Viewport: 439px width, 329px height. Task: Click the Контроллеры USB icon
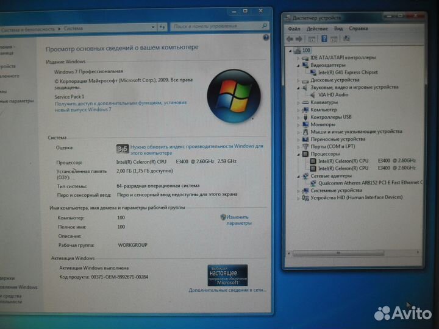[305, 117]
